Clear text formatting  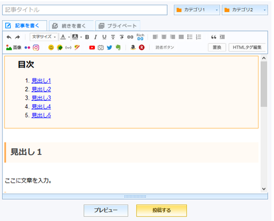[x=122, y=37]
